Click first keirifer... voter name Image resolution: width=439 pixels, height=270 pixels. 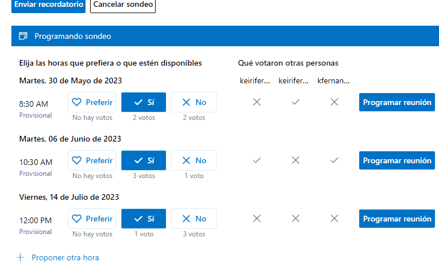pos(255,80)
